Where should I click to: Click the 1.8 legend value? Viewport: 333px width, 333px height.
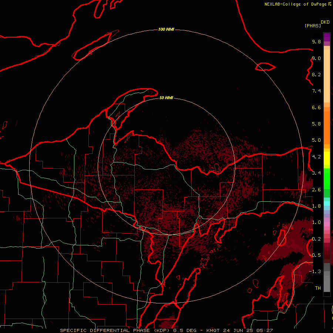(x=316, y=206)
